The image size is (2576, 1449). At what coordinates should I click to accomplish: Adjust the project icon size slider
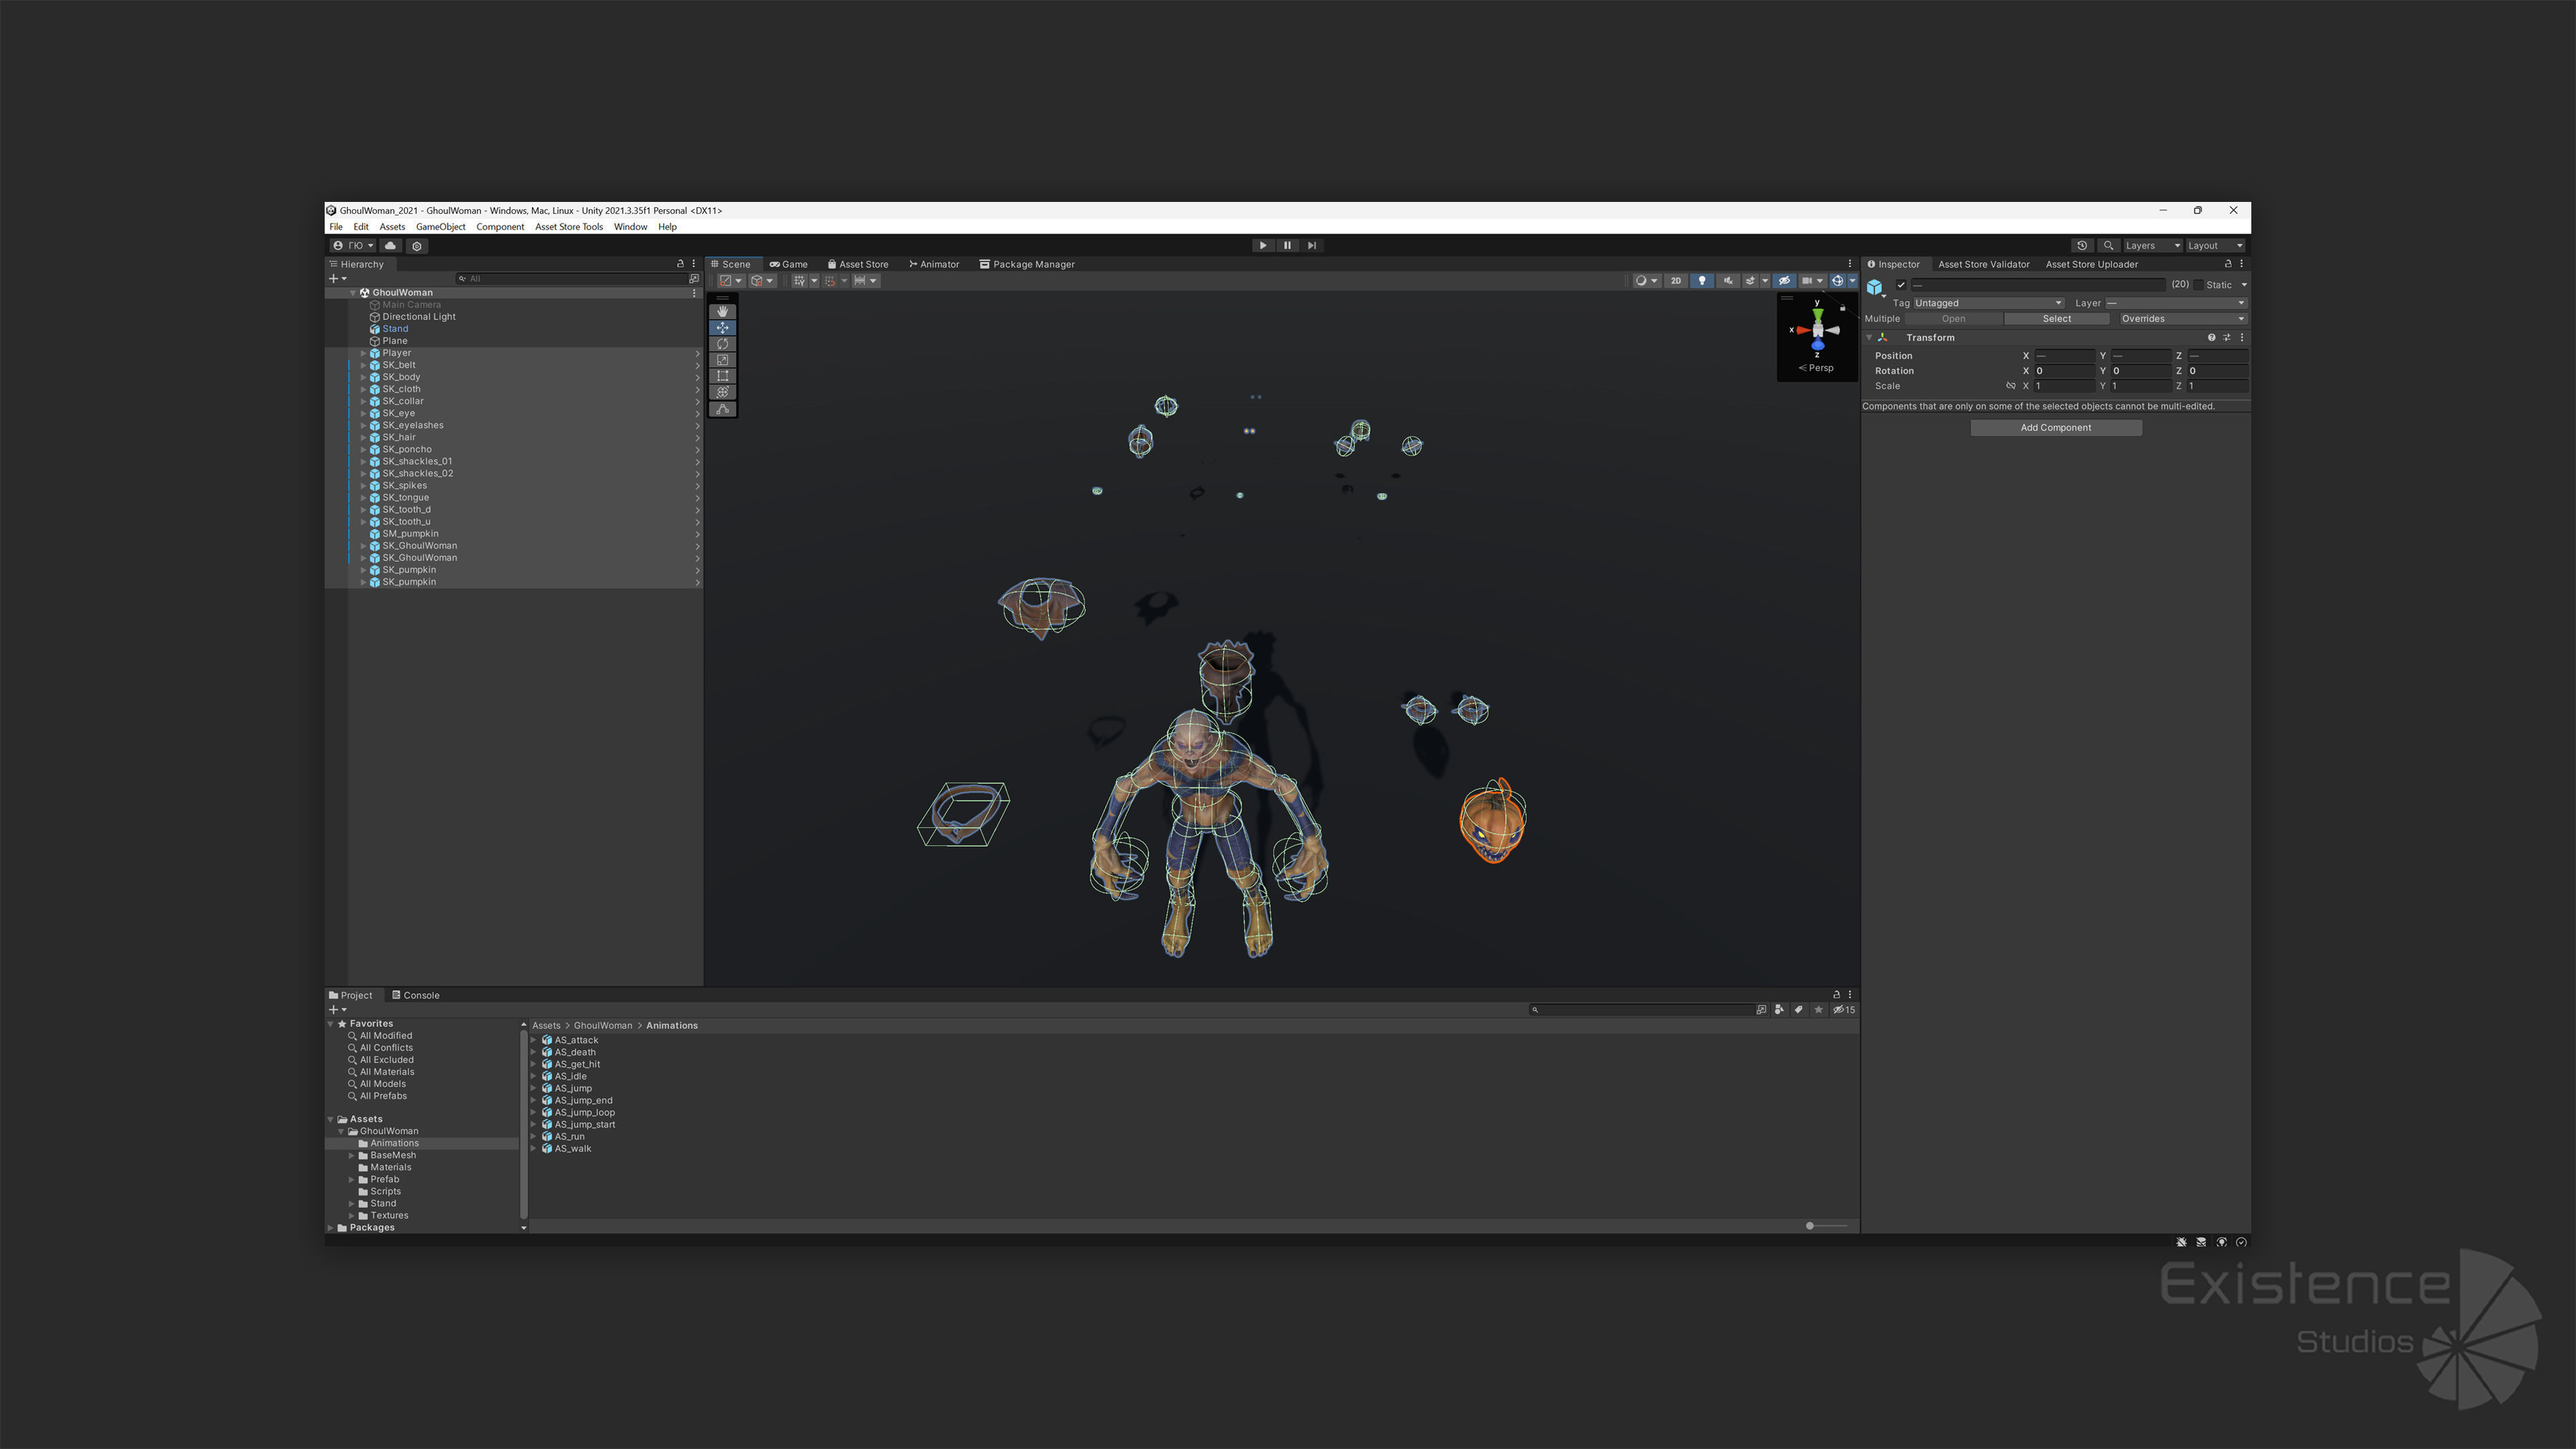[x=1810, y=1226]
